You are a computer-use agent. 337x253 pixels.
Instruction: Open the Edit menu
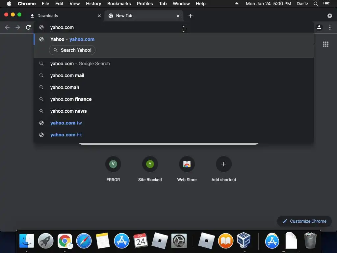pos(59,4)
